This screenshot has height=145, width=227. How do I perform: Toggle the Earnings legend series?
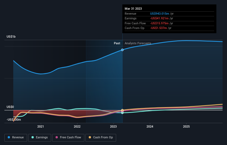coord(40,138)
